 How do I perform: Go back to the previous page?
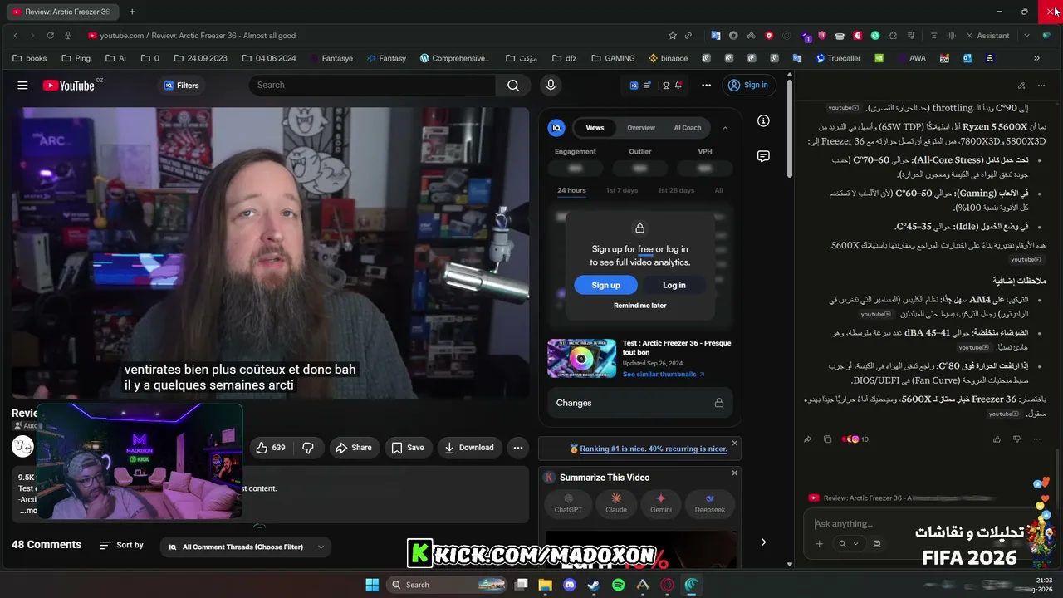click(16, 36)
